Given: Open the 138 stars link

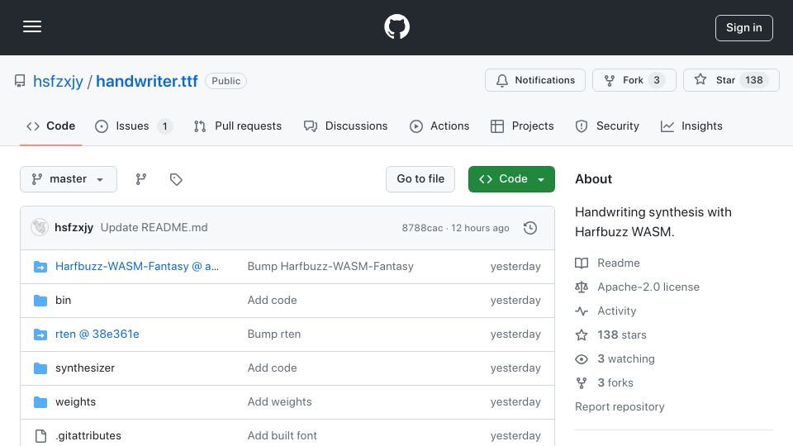Looking at the screenshot, I should [611, 334].
